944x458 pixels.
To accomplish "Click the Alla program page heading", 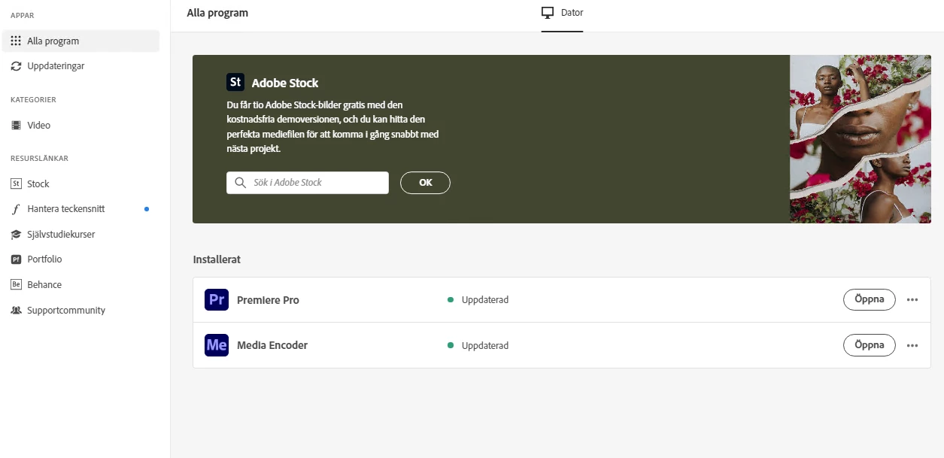I will pyautogui.click(x=217, y=13).
